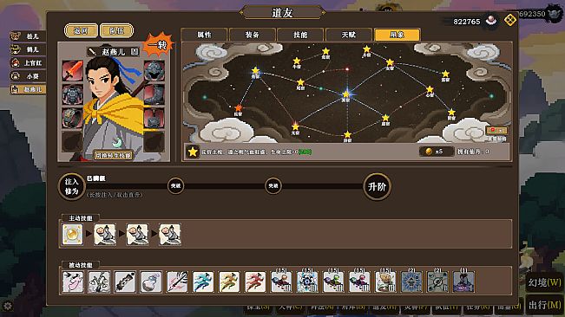Click the ring accessory equipment slot
Screen dimensions: 565x317
click(72, 119)
